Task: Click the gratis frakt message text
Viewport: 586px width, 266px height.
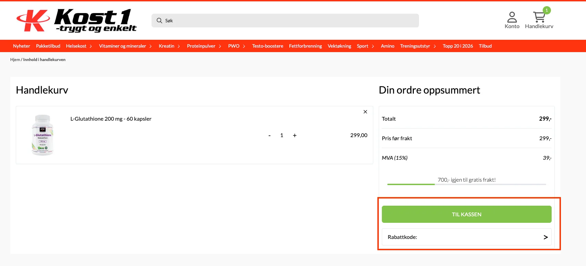Action: pyautogui.click(x=467, y=180)
